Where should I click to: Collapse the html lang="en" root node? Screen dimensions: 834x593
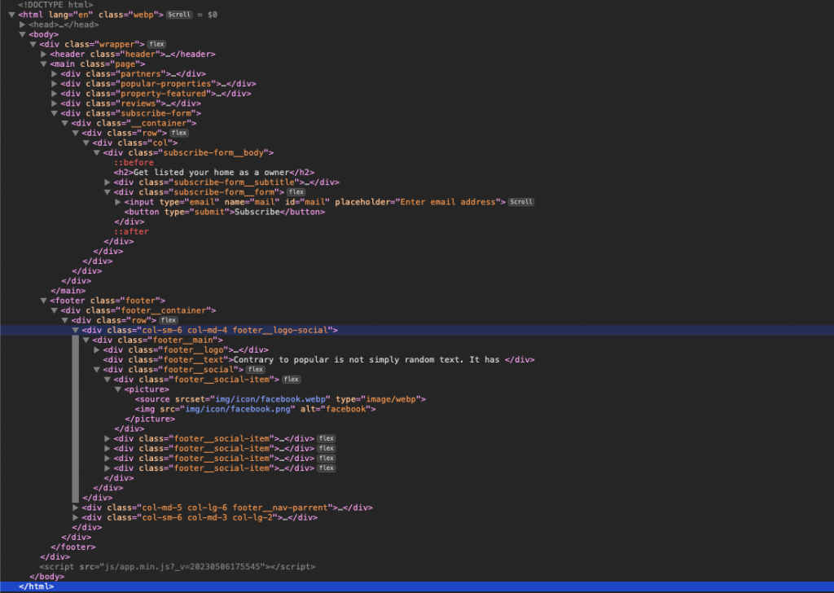(x=11, y=15)
